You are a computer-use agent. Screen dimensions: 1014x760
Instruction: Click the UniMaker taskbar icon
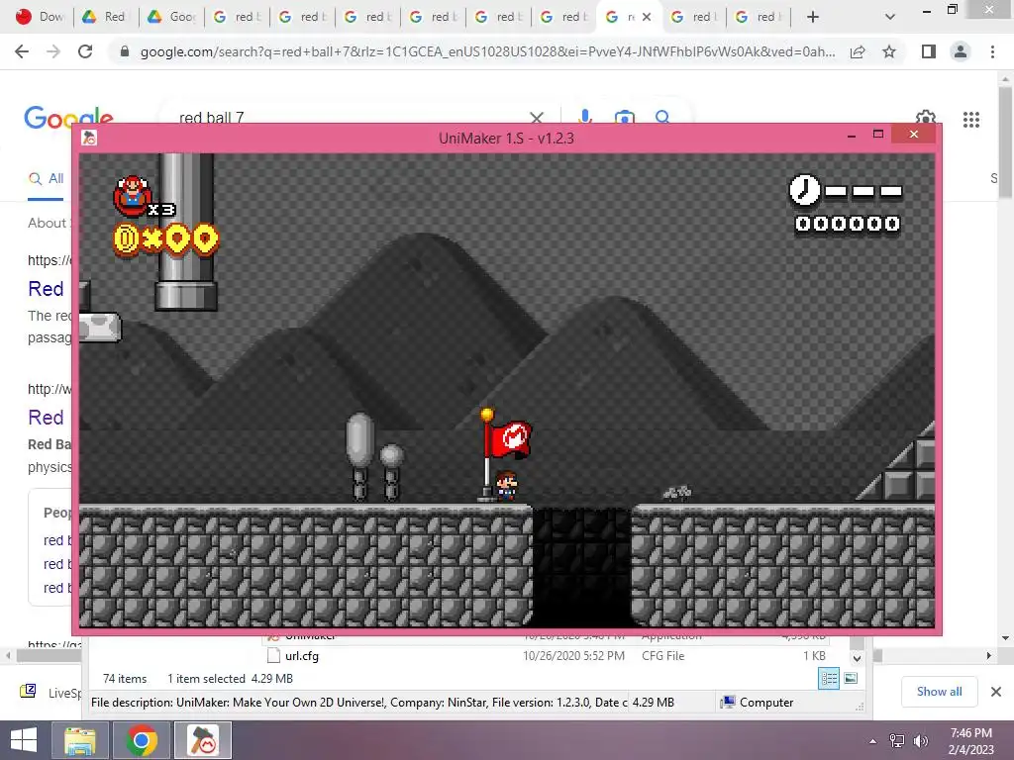point(203,740)
